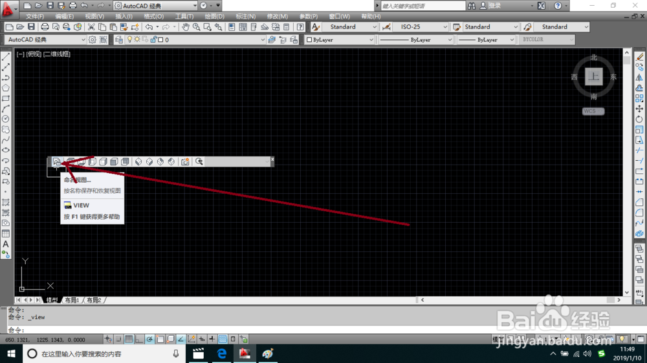Toggle Lineweight display in status bar
The image size is (647, 363).
tap(212, 339)
